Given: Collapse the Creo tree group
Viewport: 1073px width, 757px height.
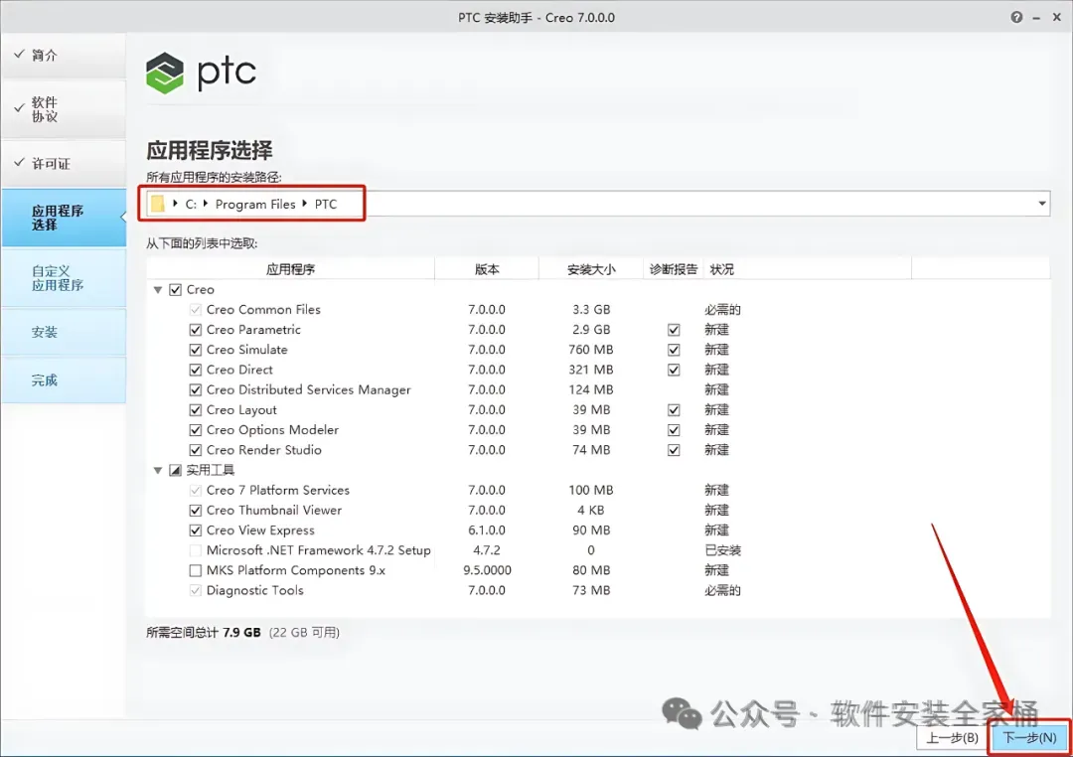Looking at the screenshot, I should point(157,289).
